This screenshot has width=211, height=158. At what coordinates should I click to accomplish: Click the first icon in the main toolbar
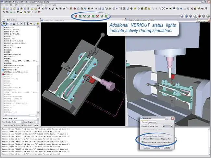click(x=4, y=9)
